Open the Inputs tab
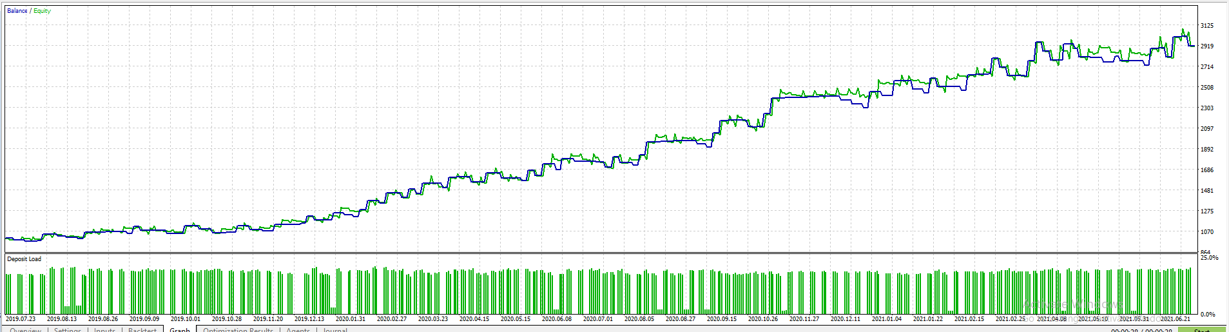Viewport: 1229px width, 332px height. (104, 330)
